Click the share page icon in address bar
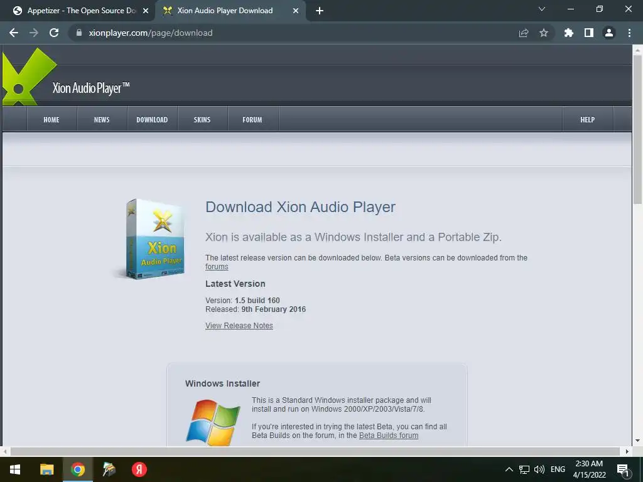 pos(524,33)
